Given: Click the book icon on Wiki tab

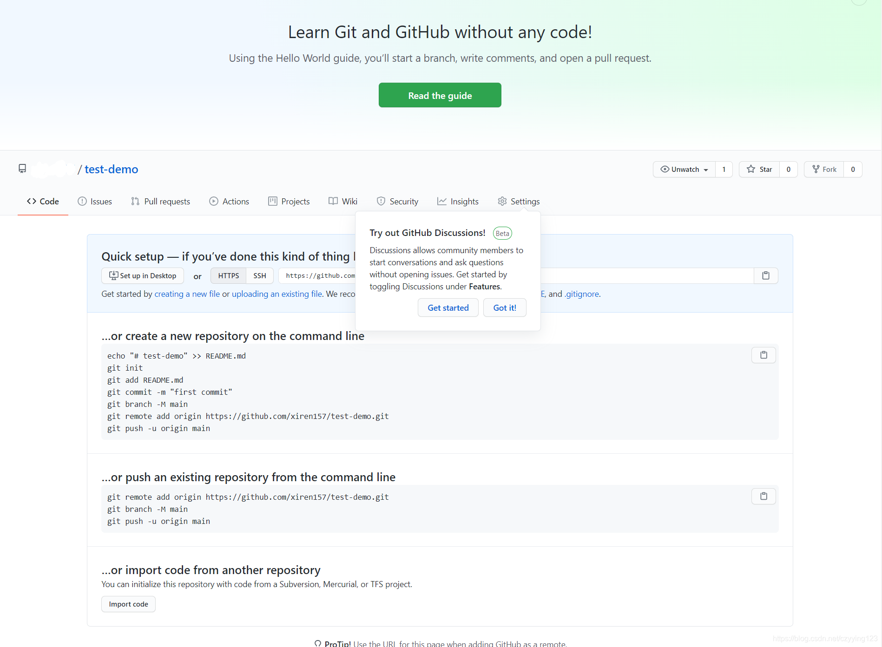Looking at the screenshot, I should click(x=333, y=201).
